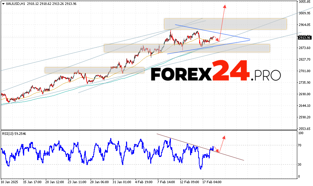Click the 3055.85 price scale value
313x186 pixels.
point(304,2)
